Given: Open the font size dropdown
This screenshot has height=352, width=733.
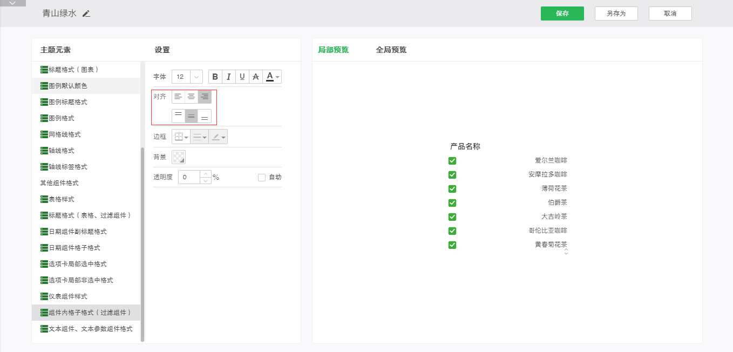Looking at the screenshot, I should 196,77.
